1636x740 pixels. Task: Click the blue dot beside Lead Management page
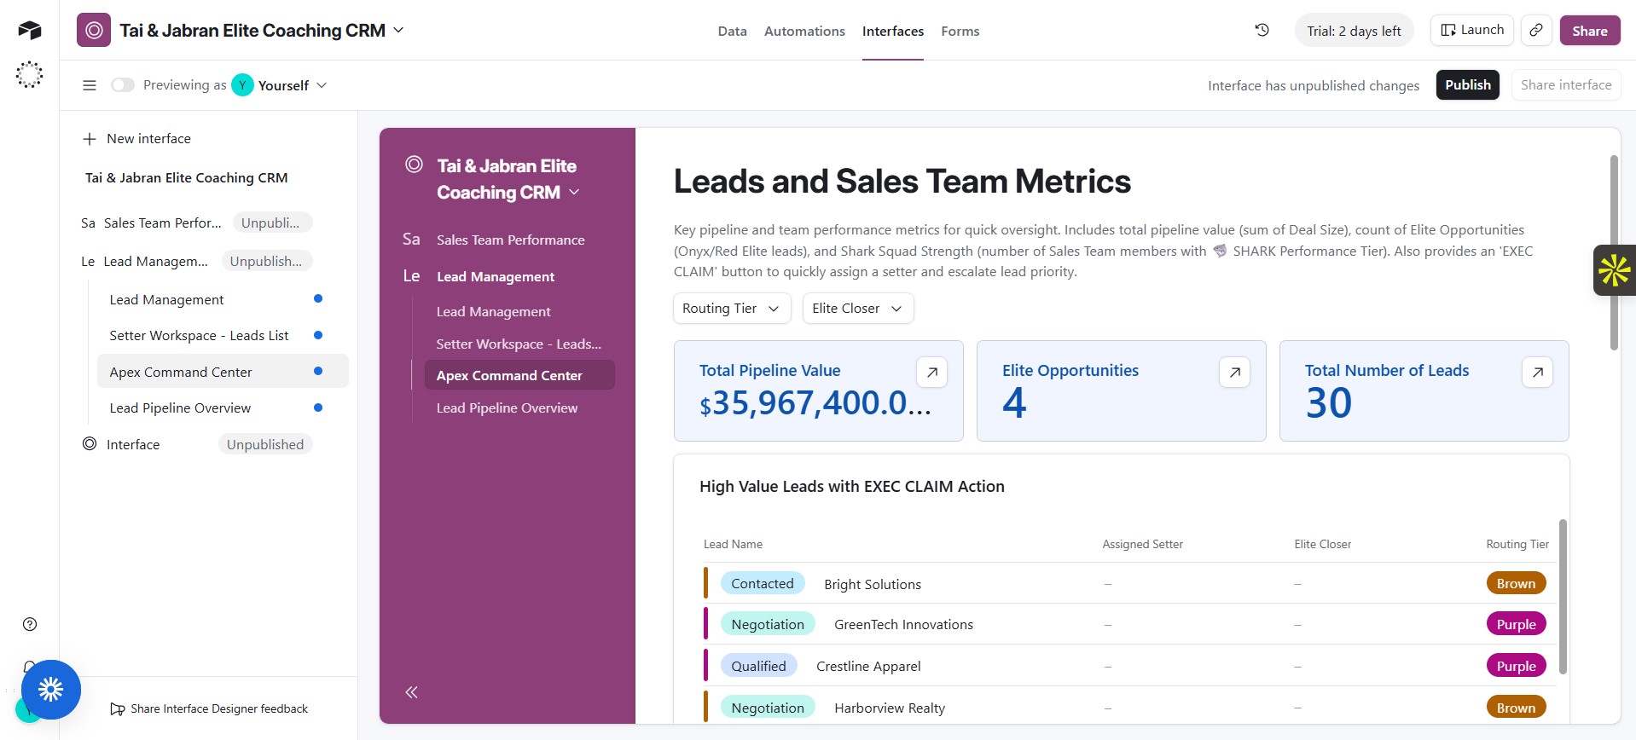pyautogui.click(x=318, y=298)
